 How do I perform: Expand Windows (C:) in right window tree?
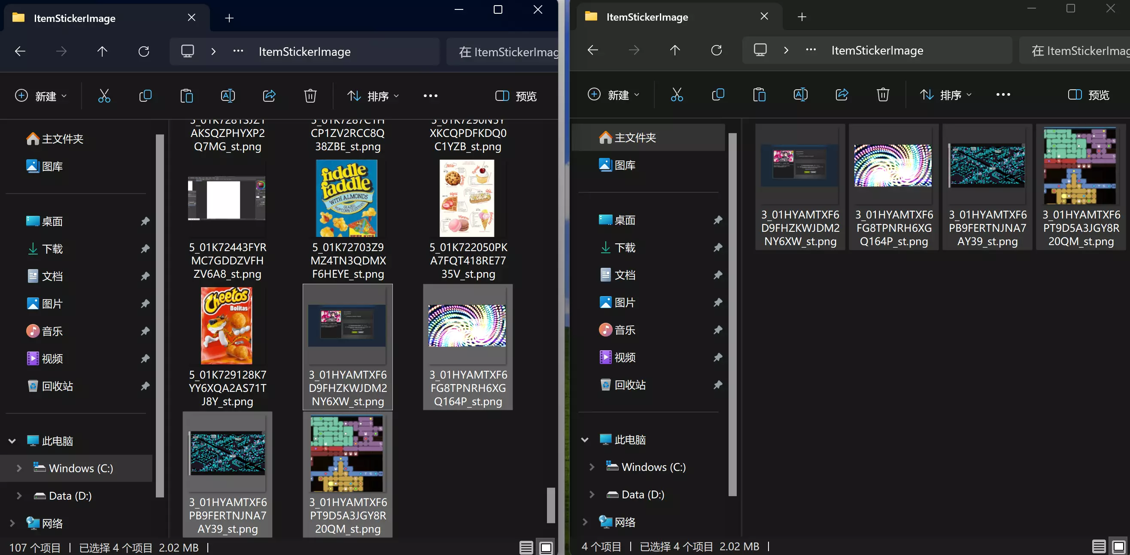tap(592, 467)
